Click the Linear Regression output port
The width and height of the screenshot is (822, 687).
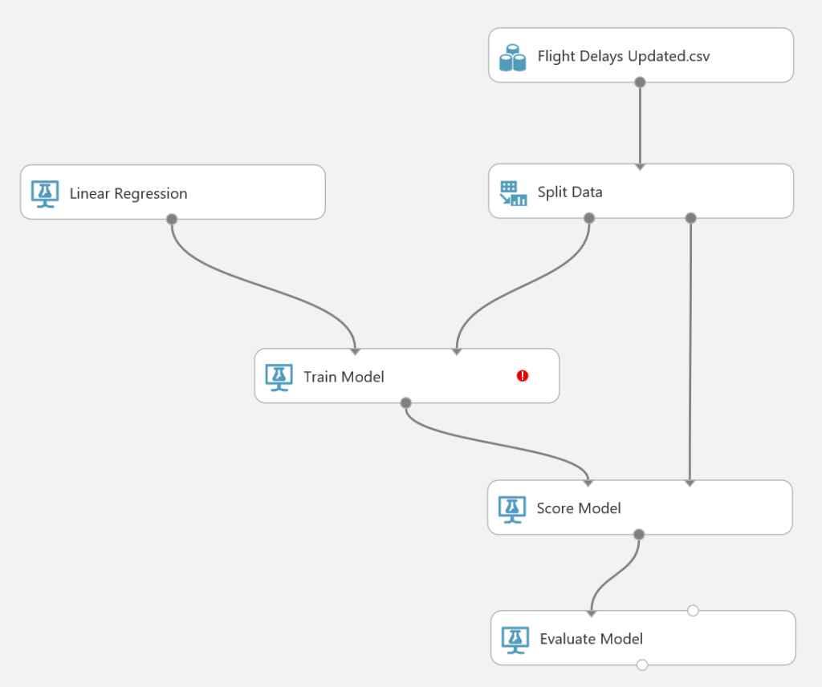[x=171, y=219]
